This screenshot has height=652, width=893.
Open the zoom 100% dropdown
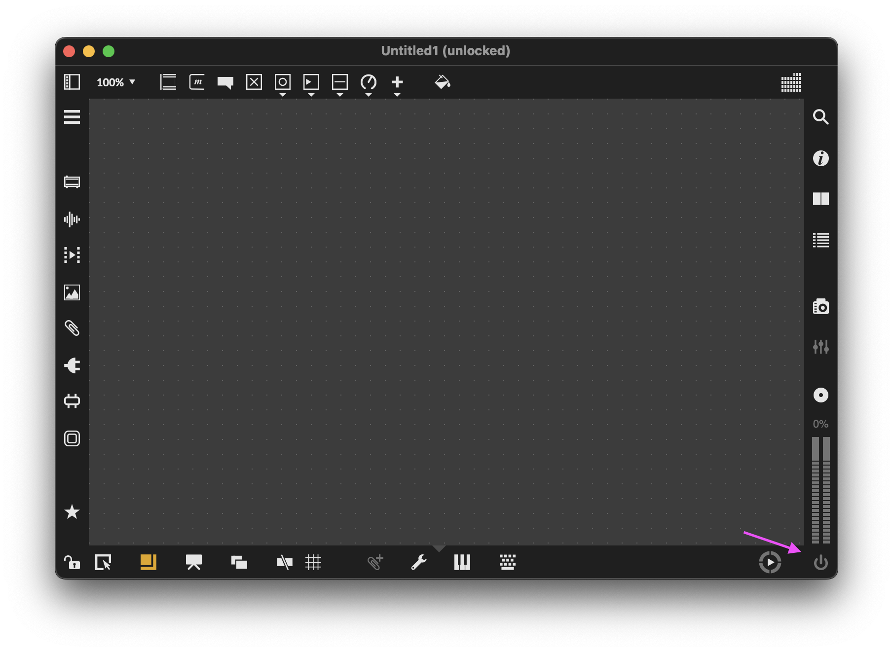[x=116, y=82]
